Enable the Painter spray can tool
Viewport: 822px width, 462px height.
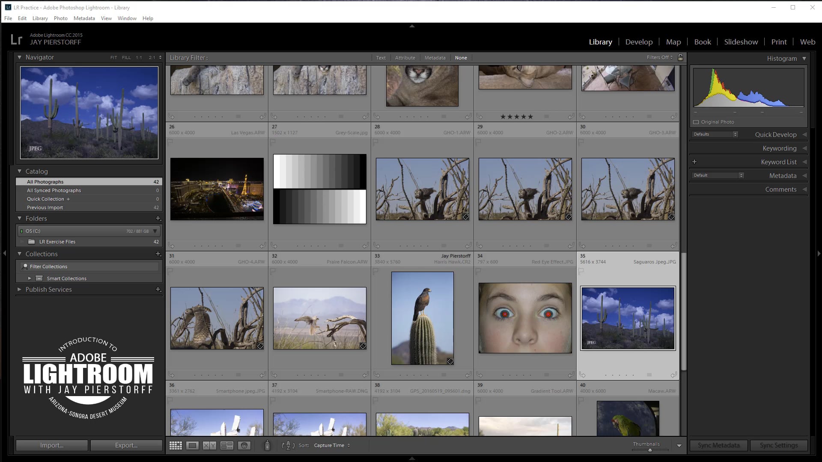[267, 445]
